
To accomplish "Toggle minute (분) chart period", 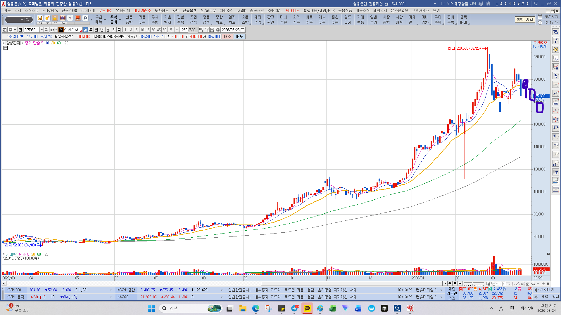I will [108, 30].
